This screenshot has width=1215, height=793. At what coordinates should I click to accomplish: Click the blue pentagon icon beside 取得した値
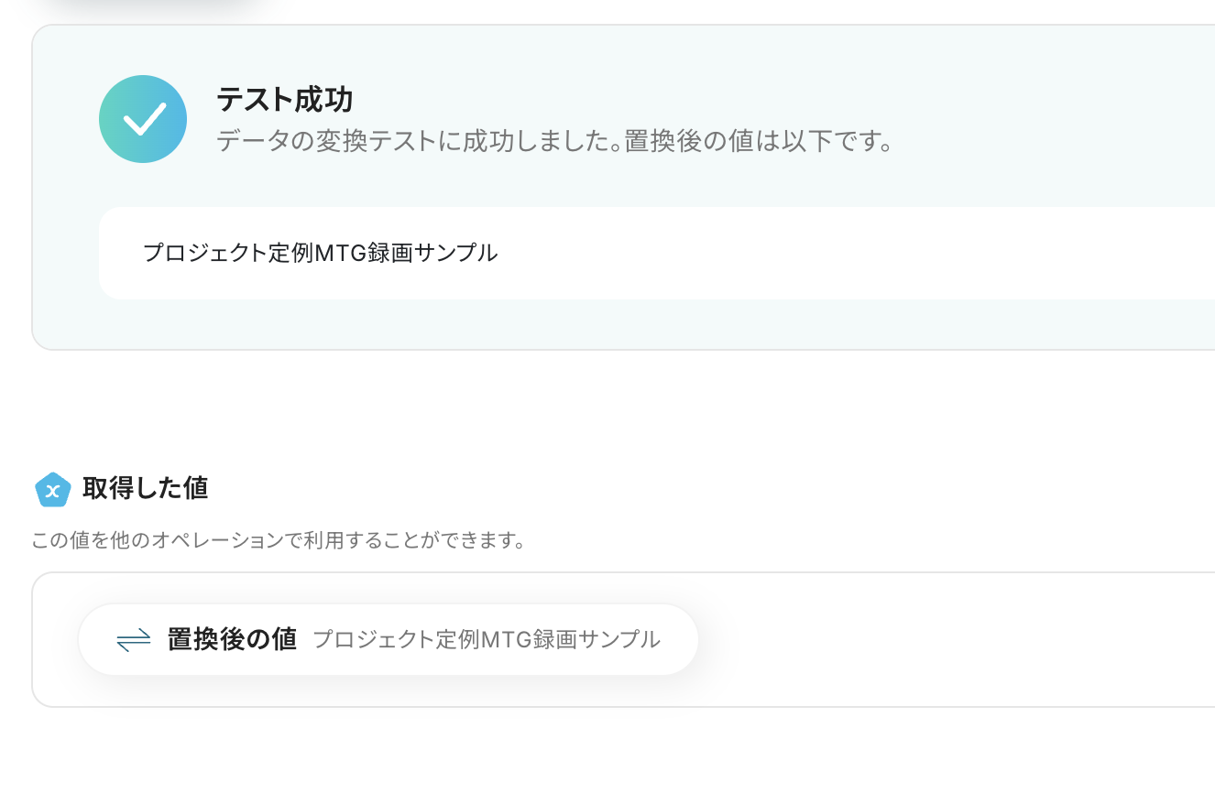tap(52, 489)
